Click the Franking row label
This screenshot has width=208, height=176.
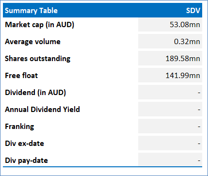pyautogui.click(x=19, y=127)
